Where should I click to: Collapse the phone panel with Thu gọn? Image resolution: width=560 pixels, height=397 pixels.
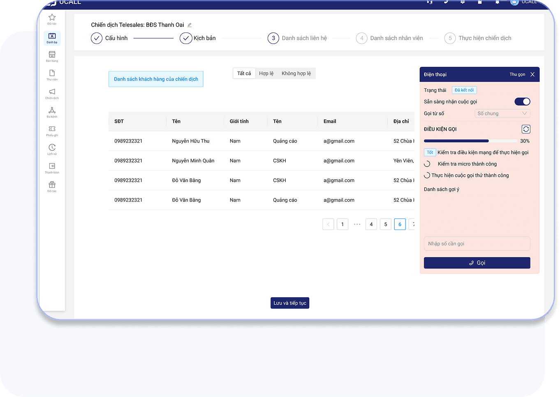(x=517, y=75)
